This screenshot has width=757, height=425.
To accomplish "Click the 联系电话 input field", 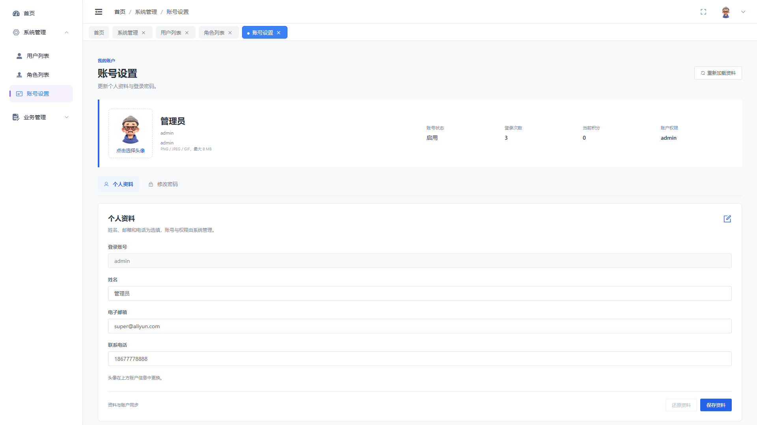I will coord(420,359).
